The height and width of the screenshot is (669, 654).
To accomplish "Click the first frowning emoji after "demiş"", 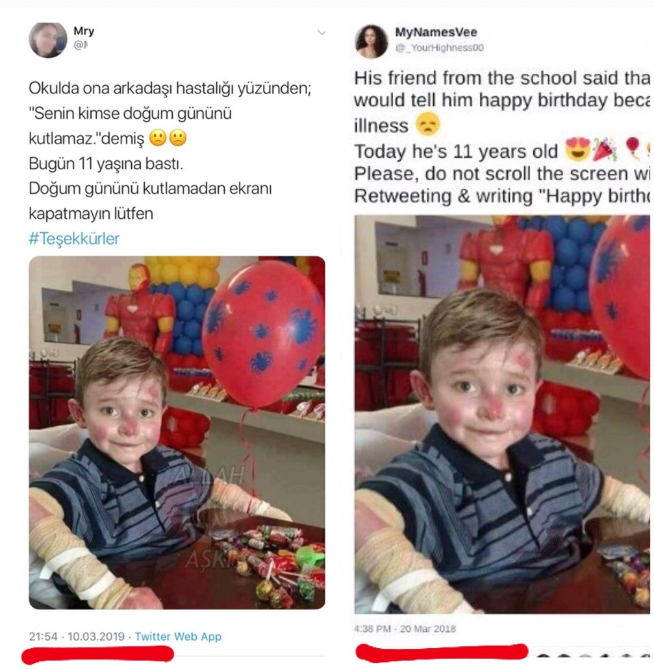I will (x=158, y=138).
